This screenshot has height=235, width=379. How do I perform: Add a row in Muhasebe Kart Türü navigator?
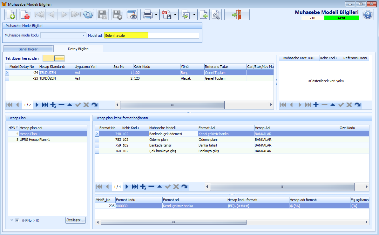[x=316, y=105]
